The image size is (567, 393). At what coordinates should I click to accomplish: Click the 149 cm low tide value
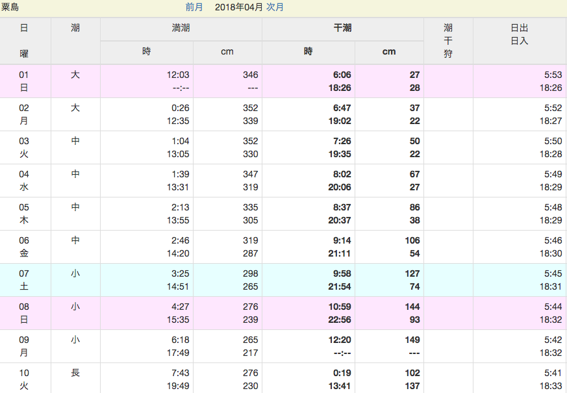tap(412, 340)
